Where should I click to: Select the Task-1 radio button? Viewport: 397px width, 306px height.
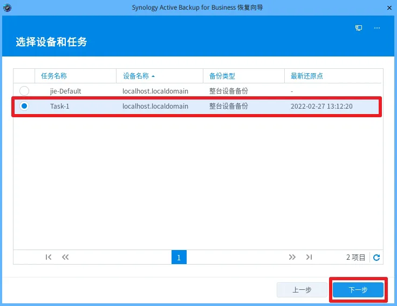[24, 106]
